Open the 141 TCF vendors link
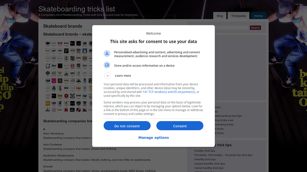Viewport: 307px width, 172px height. click(169, 92)
